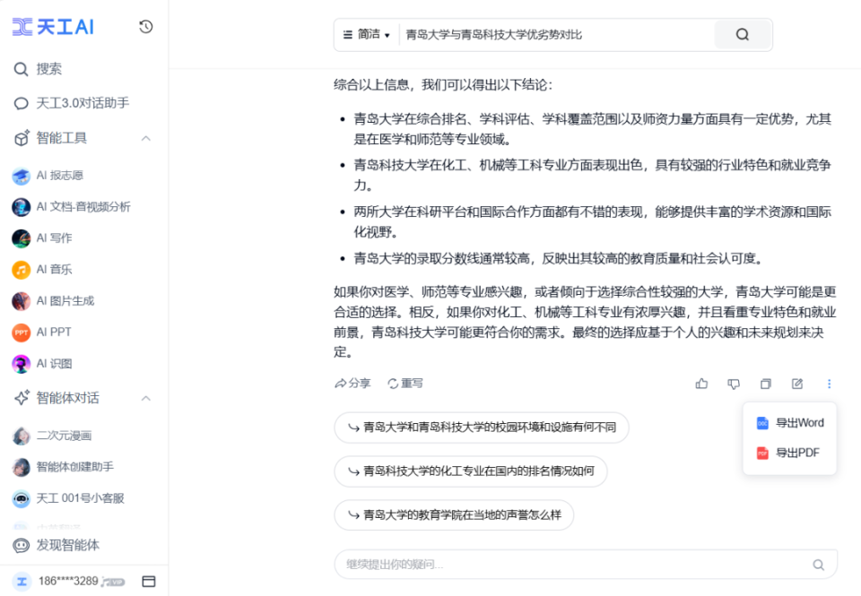
Task: Toggle the three-dot more options menu
Action: (829, 384)
